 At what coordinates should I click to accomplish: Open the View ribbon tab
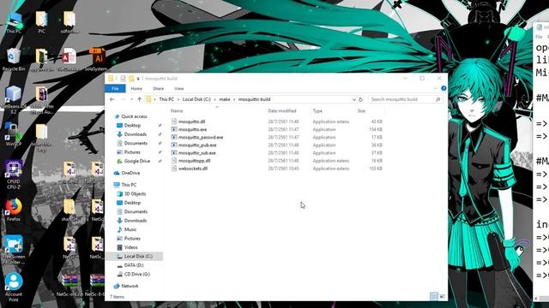(179, 89)
